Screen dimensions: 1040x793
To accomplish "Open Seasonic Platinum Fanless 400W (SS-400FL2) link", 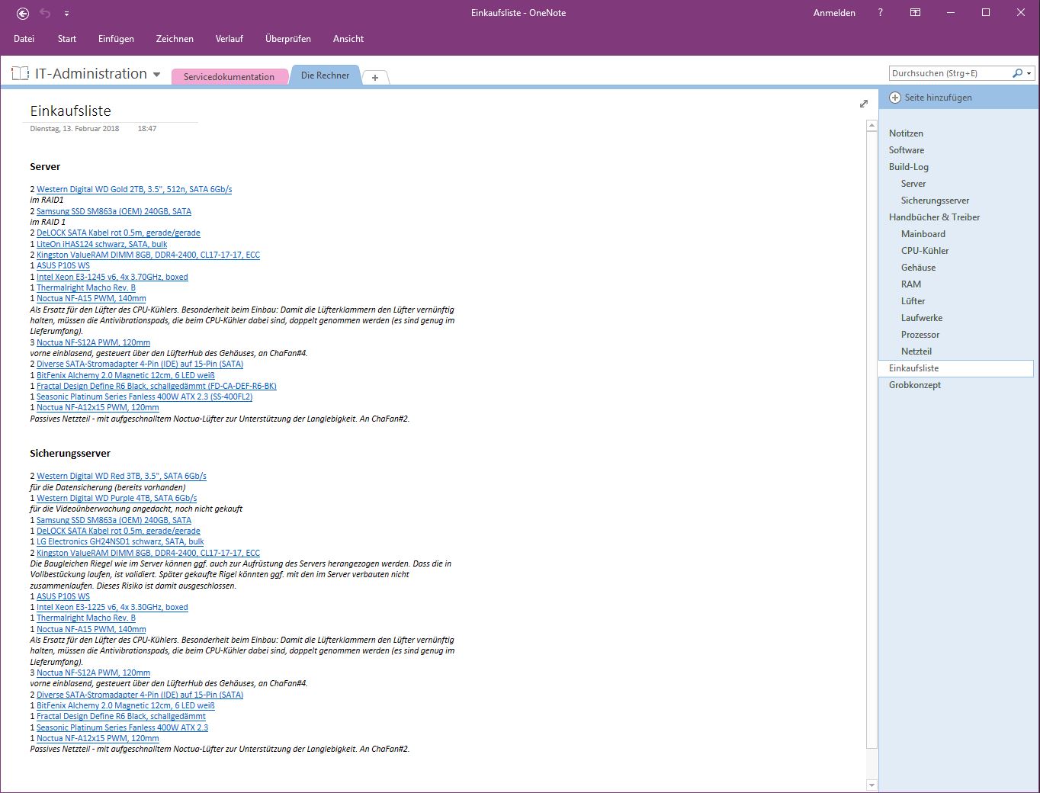I will 144,396.
